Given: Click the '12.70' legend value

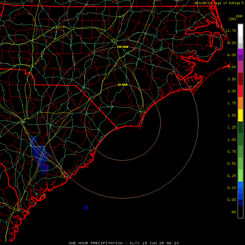Looking at the screenshot, I should (231, 30).
